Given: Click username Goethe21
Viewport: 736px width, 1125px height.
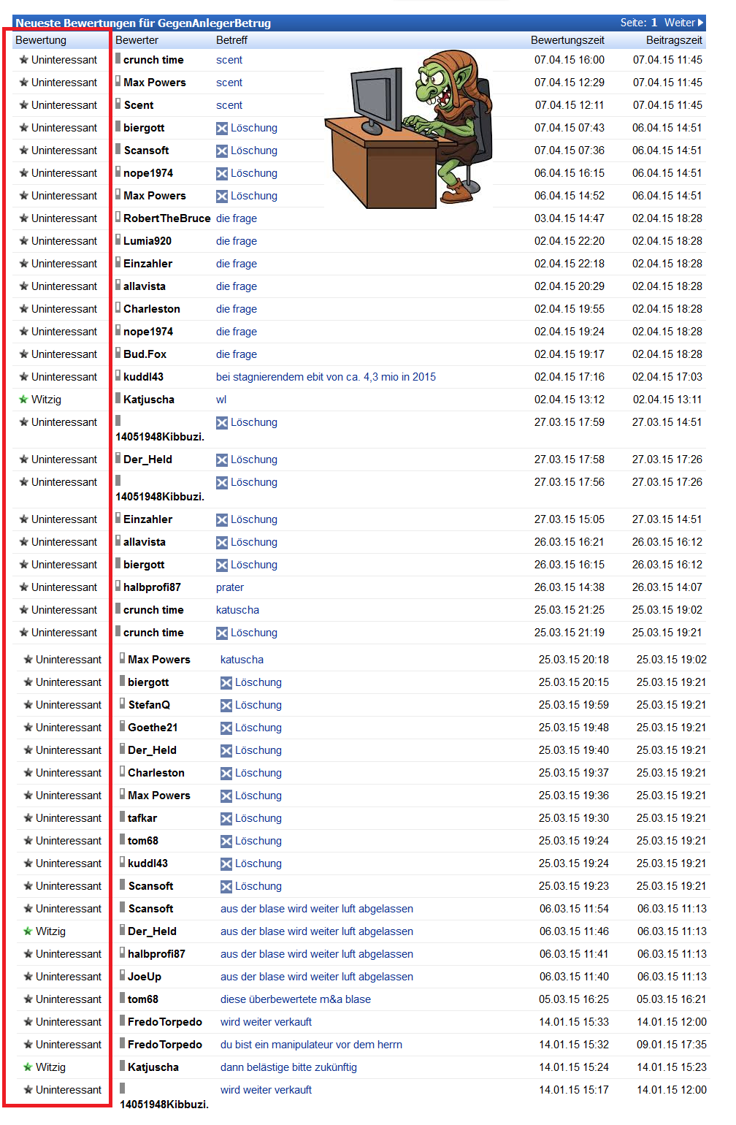Looking at the screenshot, I should tap(153, 728).
